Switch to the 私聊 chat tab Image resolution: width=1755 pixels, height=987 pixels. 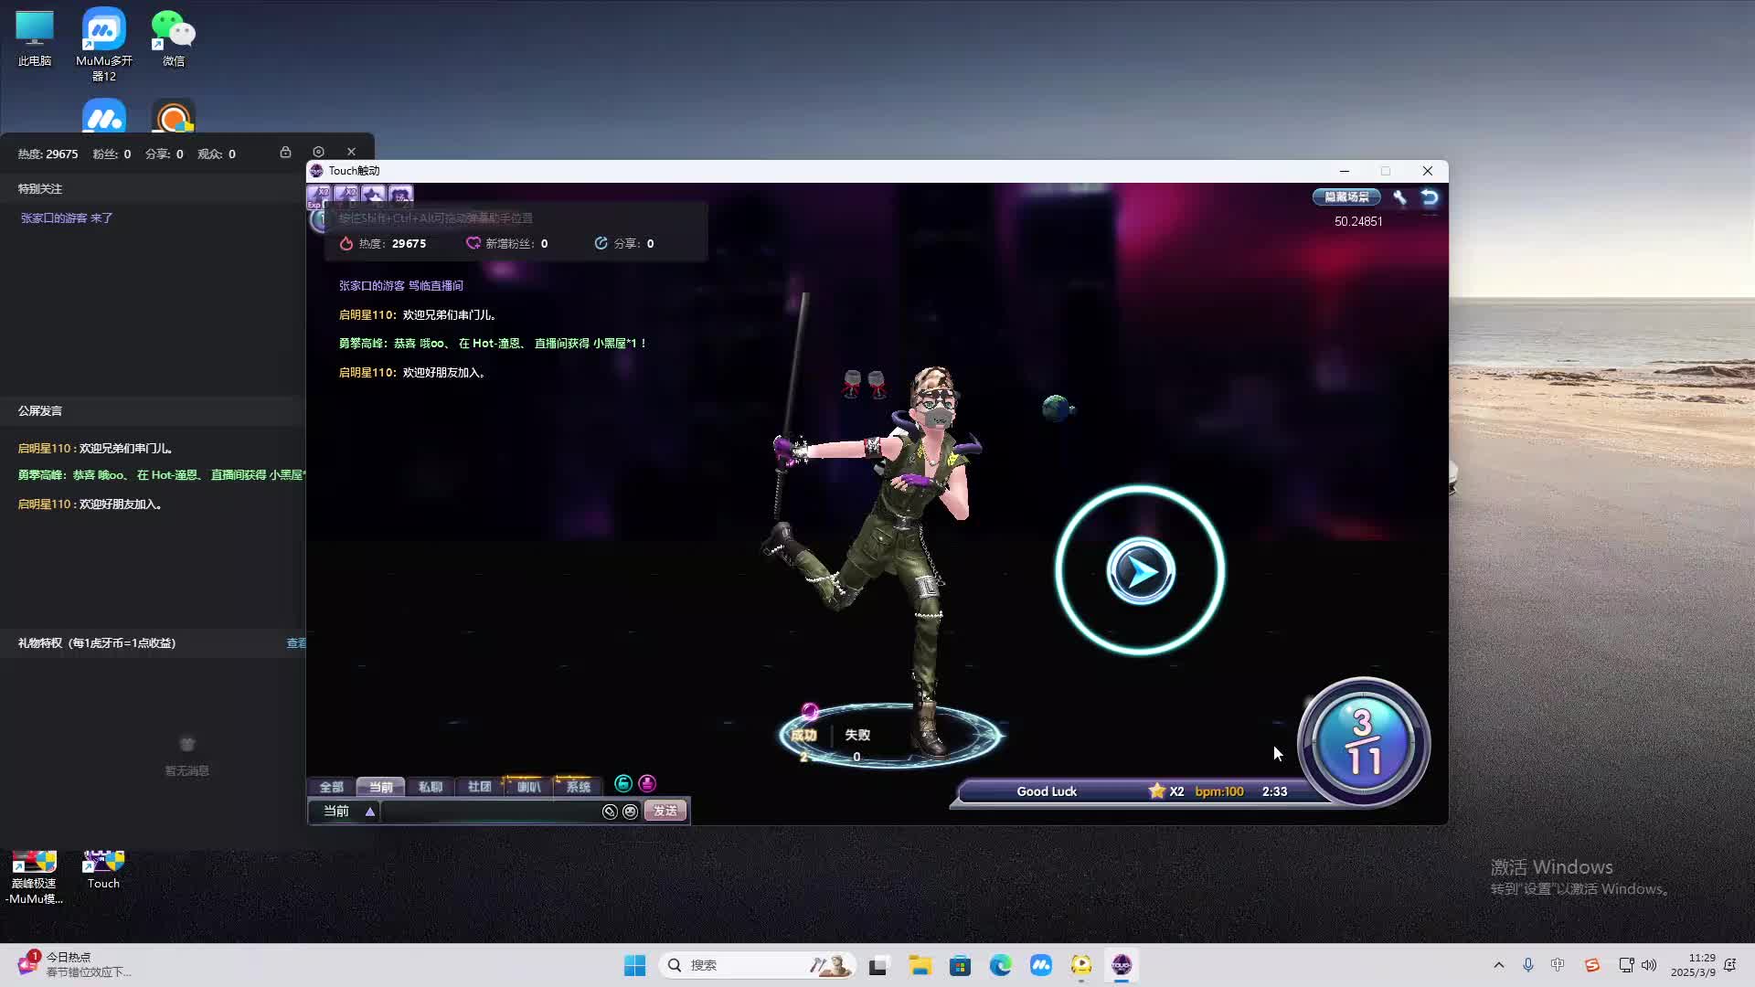(x=430, y=787)
